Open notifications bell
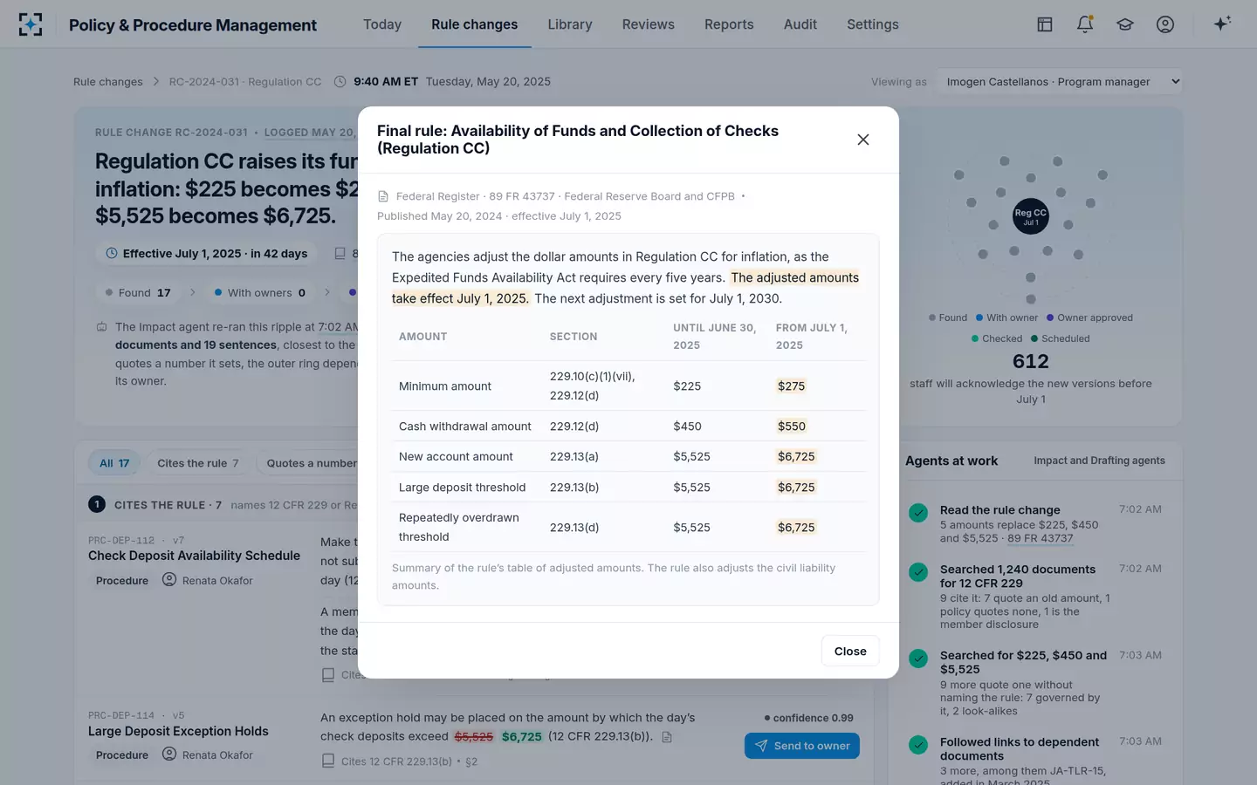Image resolution: width=1257 pixels, height=785 pixels. (x=1085, y=24)
